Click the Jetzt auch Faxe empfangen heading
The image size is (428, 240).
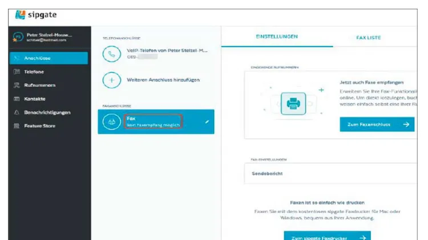[372, 82]
